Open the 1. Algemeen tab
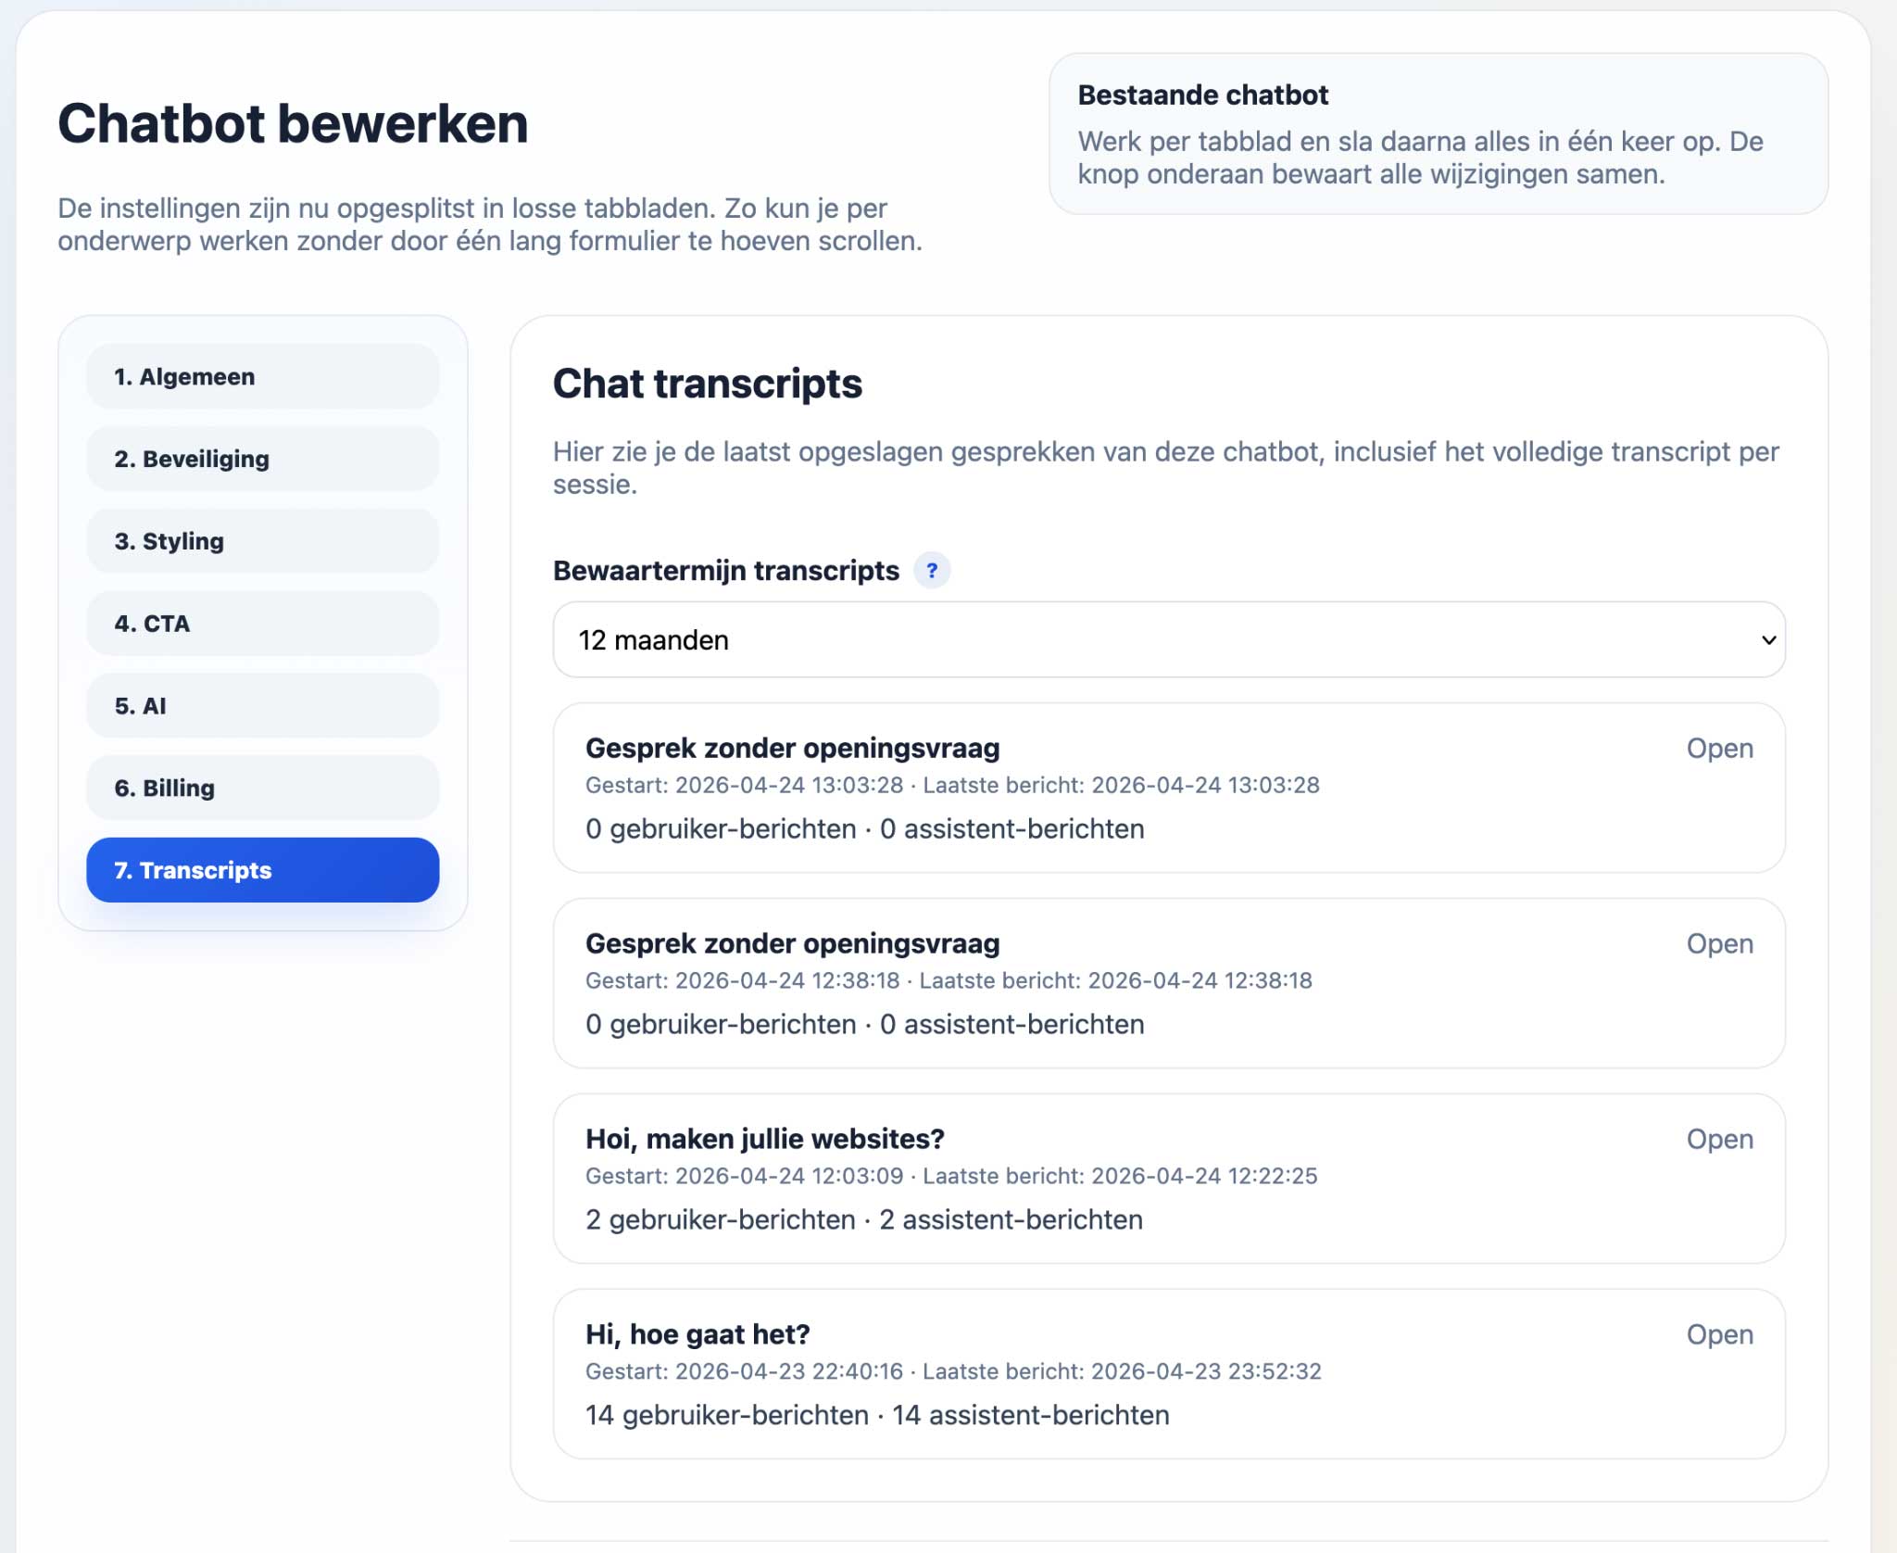This screenshot has height=1553, width=1897. (x=262, y=377)
